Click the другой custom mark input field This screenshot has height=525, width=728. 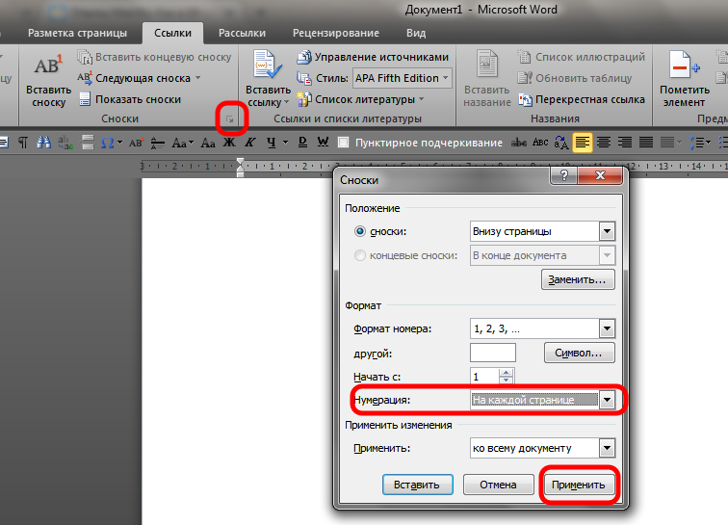pyautogui.click(x=493, y=354)
